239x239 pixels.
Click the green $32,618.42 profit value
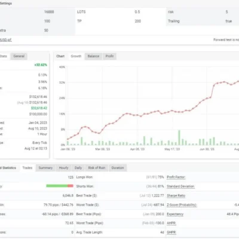(39, 108)
